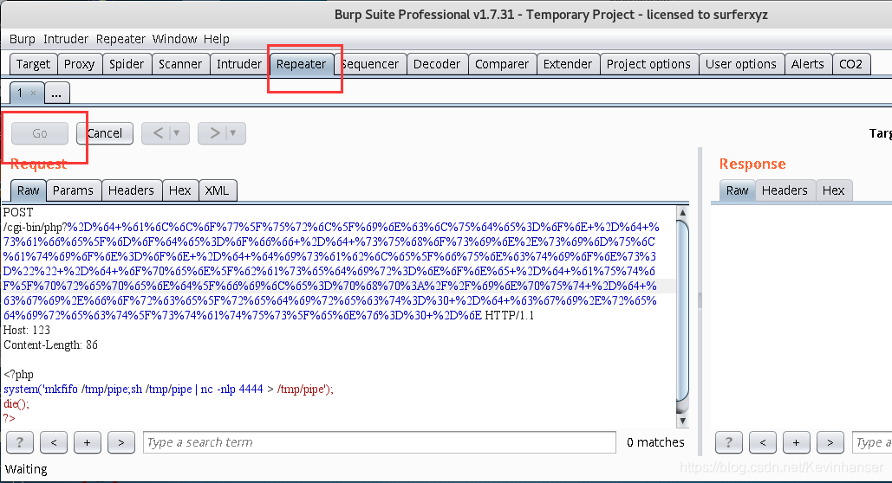Go forward to next request in history

click(214, 133)
